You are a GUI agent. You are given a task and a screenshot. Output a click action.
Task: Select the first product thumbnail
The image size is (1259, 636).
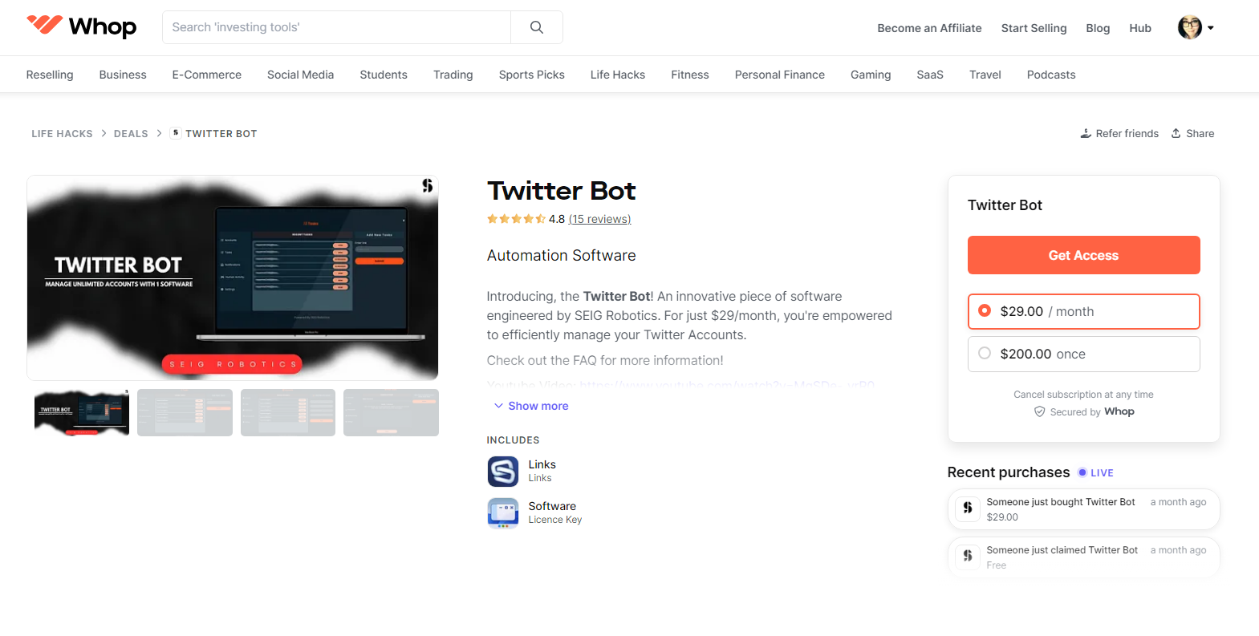click(x=82, y=412)
